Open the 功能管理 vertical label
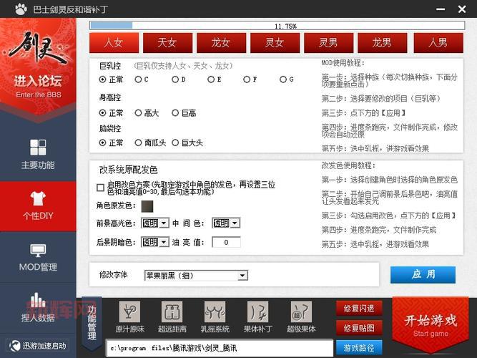Viewport: 477px width, 358px height. click(92, 323)
